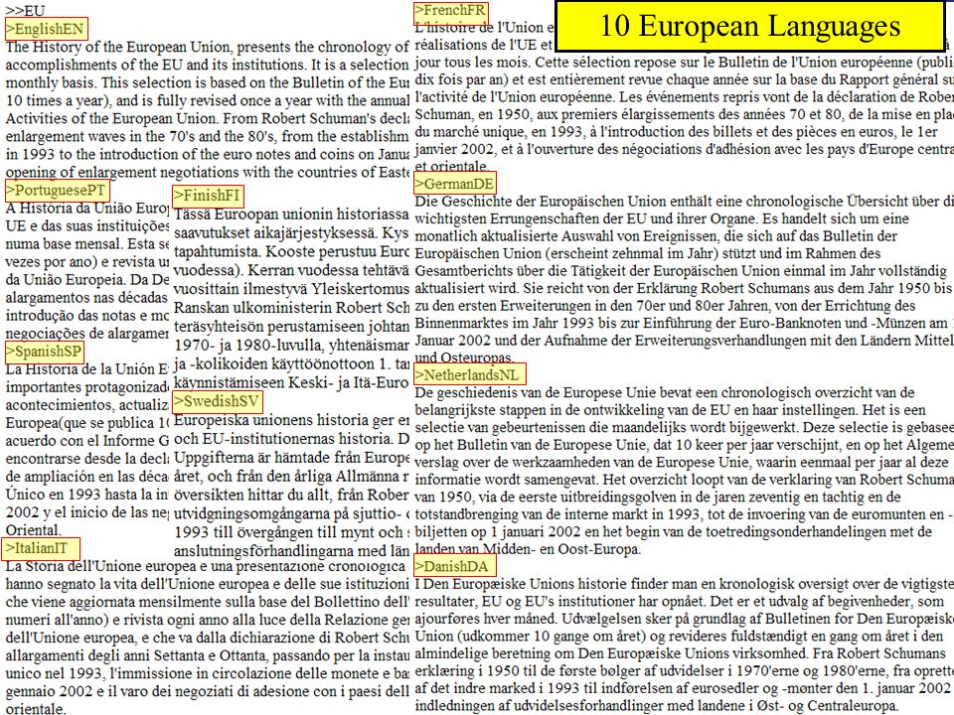The width and height of the screenshot is (954, 715).
Task: Click the line "De geschiedenis van de Europese Unie bevat"
Action: 665,392
